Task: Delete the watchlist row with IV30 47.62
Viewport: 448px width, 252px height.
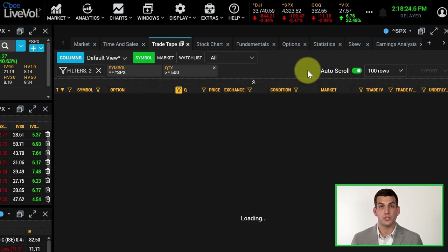Action: point(48,199)
